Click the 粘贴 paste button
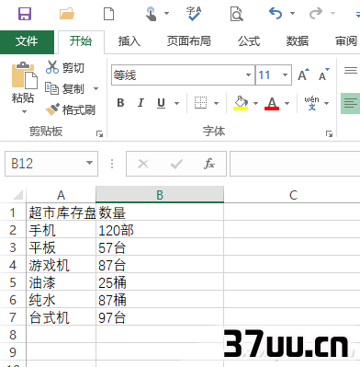This screenshot has height=367, width=360. click(x=24, y=86)
